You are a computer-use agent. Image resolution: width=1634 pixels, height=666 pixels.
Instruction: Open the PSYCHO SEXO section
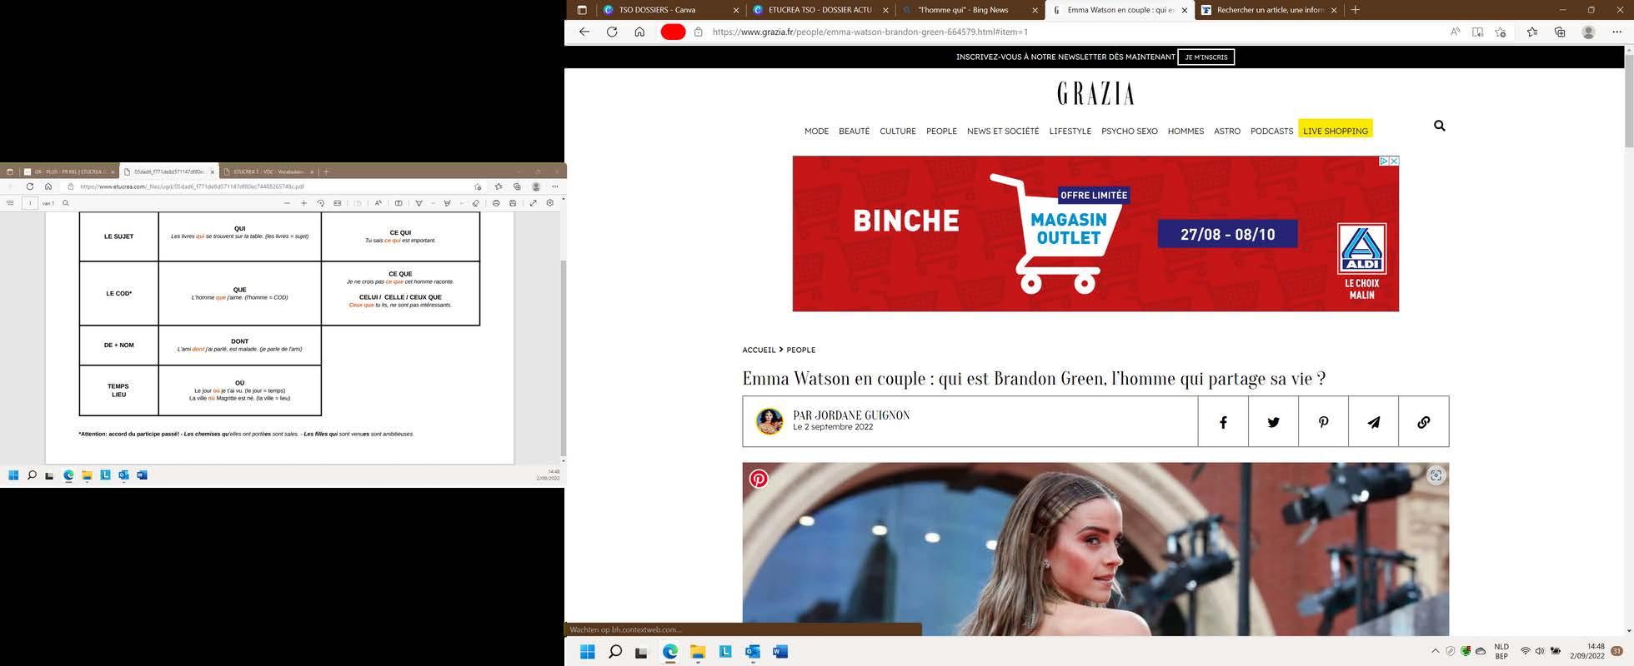click(x=1130, y=131)
